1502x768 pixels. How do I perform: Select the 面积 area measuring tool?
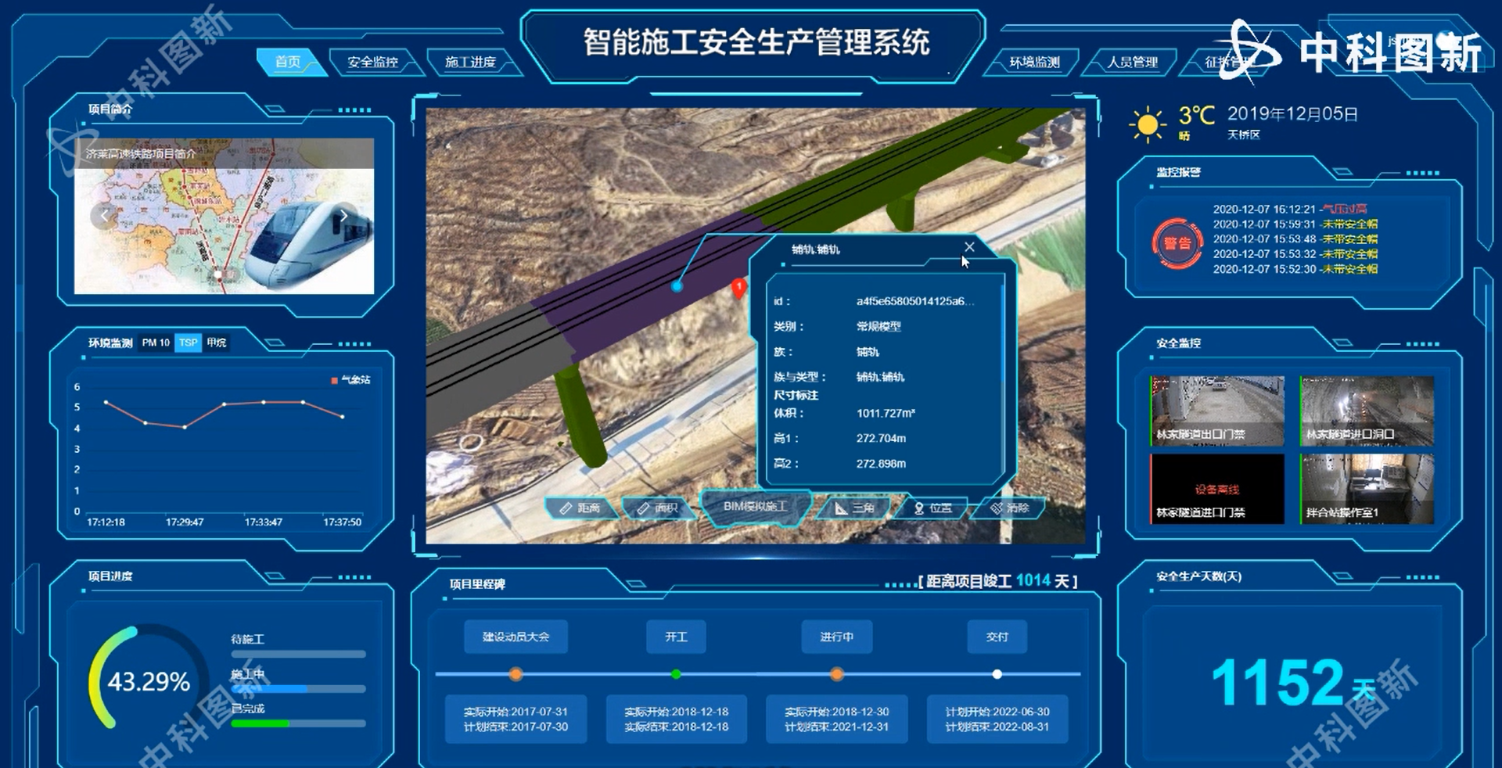[658, 508]
